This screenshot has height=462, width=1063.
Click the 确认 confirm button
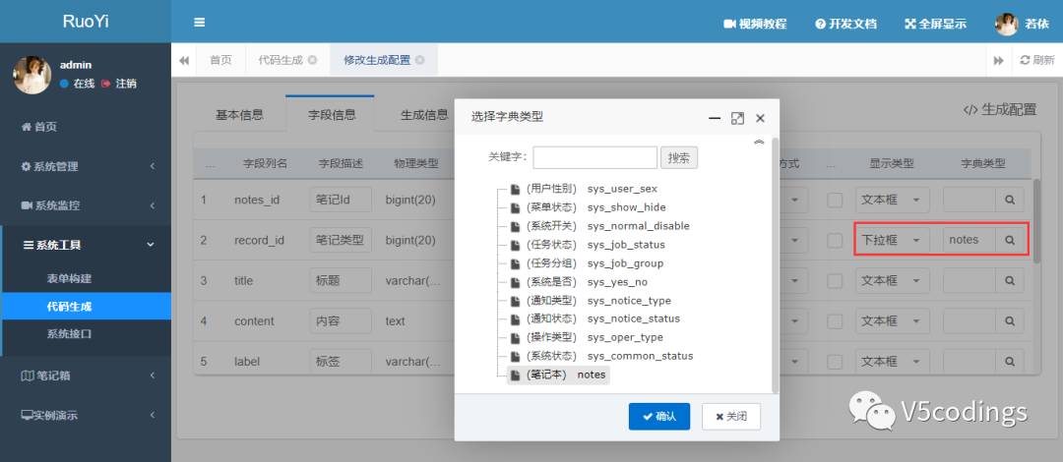[x=658, y=417]
